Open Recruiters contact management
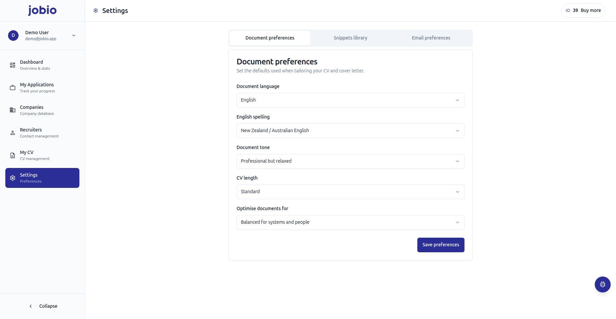The width and height of the screenshot is (616, 319). pyautogui.click(x=42, y=133)
